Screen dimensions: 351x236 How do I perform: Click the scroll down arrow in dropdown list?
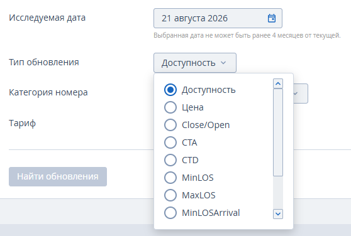(x=278, y=214)
